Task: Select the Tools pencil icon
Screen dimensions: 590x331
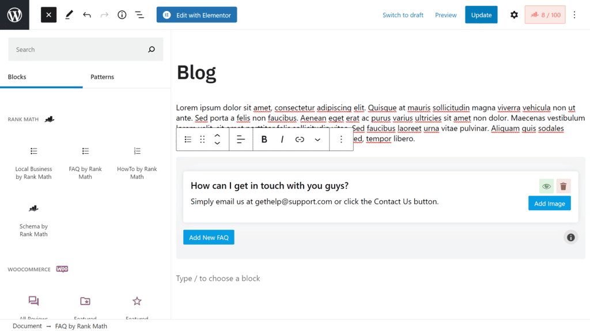Action: 69,14
